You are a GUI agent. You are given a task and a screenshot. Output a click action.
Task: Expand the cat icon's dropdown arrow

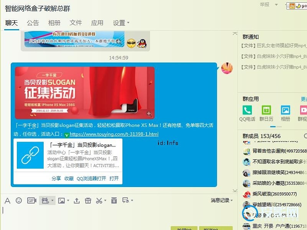click(53, 200)
